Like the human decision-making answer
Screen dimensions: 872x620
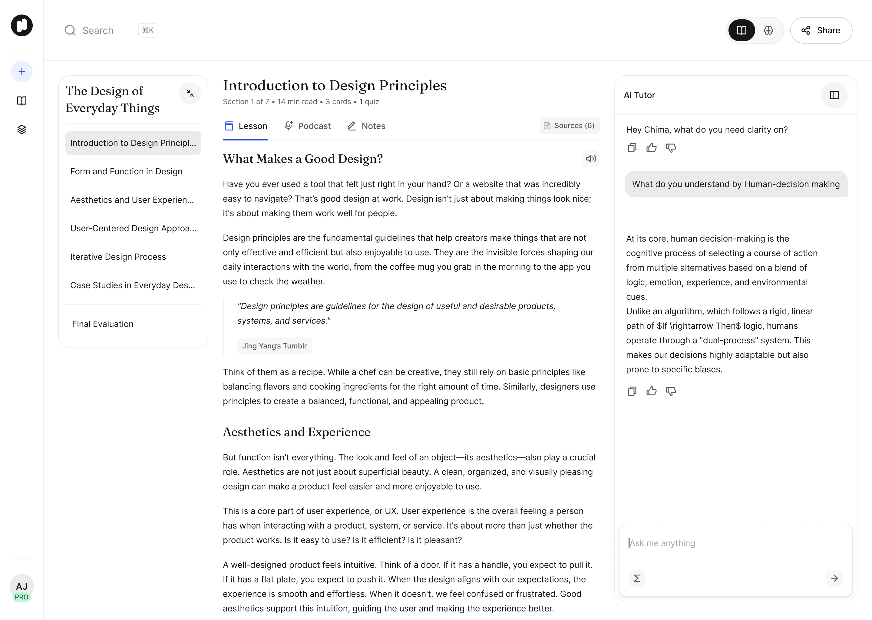click(652, 391)
